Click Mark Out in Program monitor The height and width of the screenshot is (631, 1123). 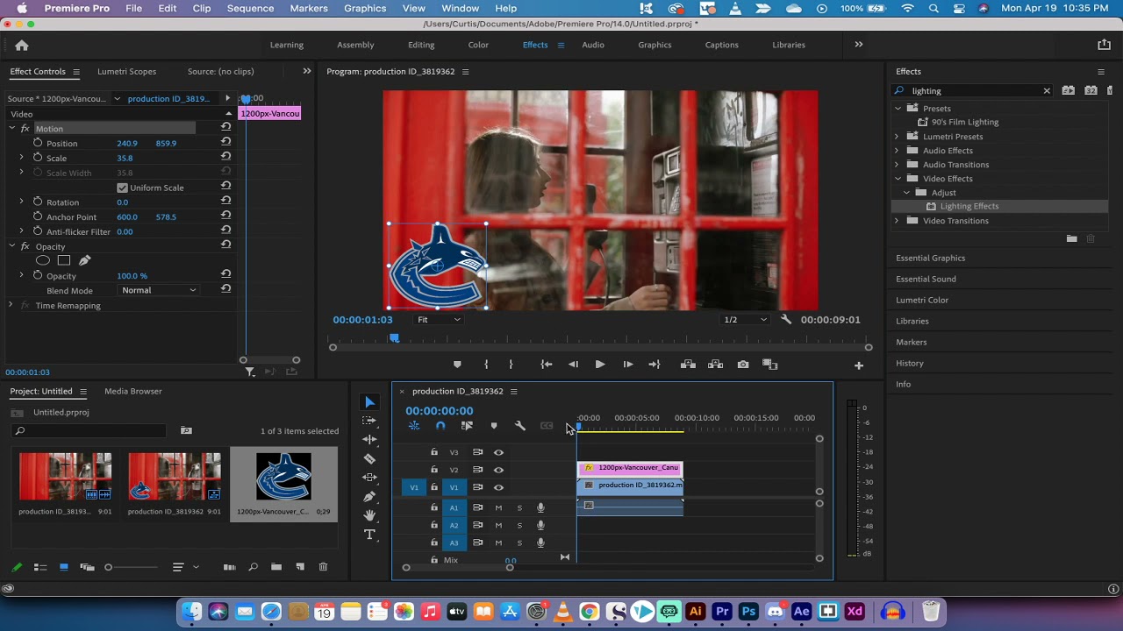click(x=511, y=365)
